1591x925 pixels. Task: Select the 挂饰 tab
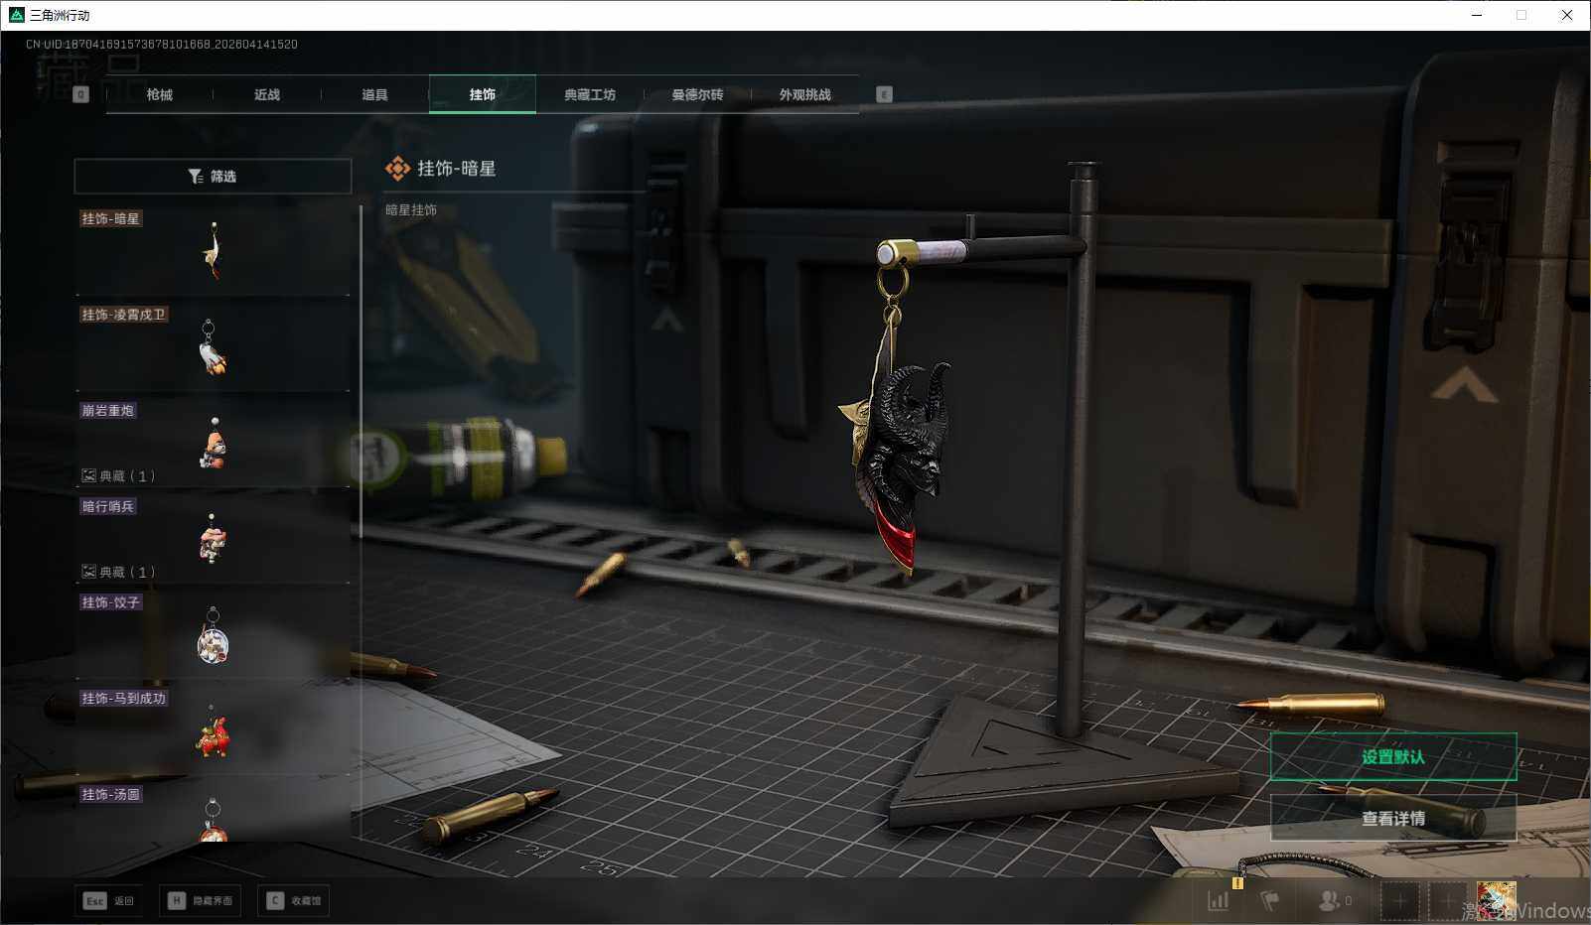(483, 94)
